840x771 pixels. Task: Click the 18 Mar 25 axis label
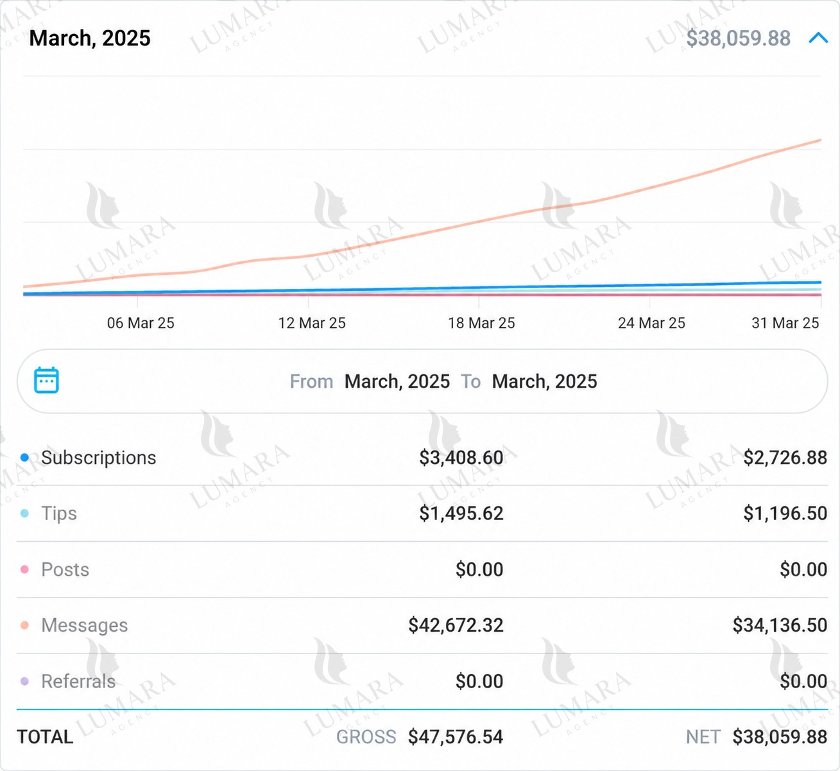(x=481, y=323)
